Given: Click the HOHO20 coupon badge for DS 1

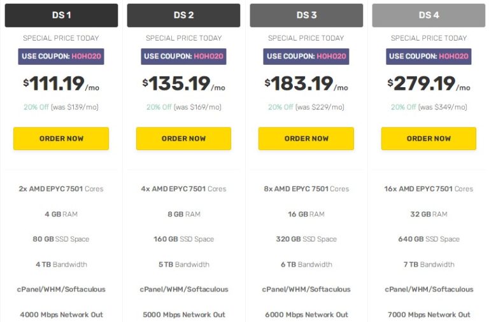Looking at the screenshot, I should tap(61, 57).
